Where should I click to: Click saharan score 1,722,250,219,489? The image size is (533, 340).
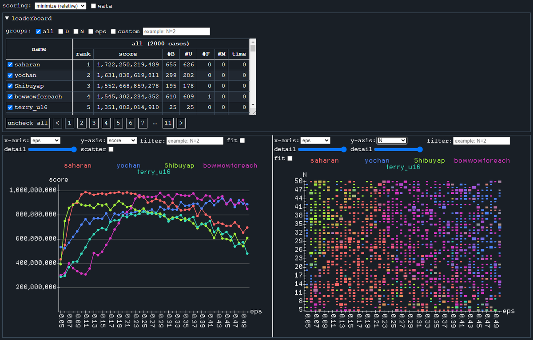[128, 64]
